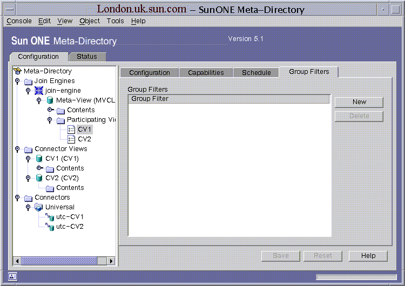This screenshot has height=286, width=405.
Task: Select the Universal connector label
Action: (x=59, y=207)
